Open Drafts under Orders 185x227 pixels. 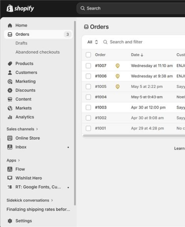coord(22,43)
